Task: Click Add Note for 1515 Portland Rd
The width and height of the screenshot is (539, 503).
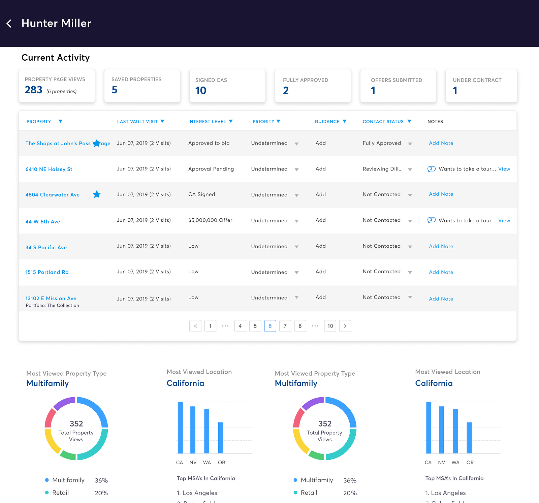Action: coord(441,272)
